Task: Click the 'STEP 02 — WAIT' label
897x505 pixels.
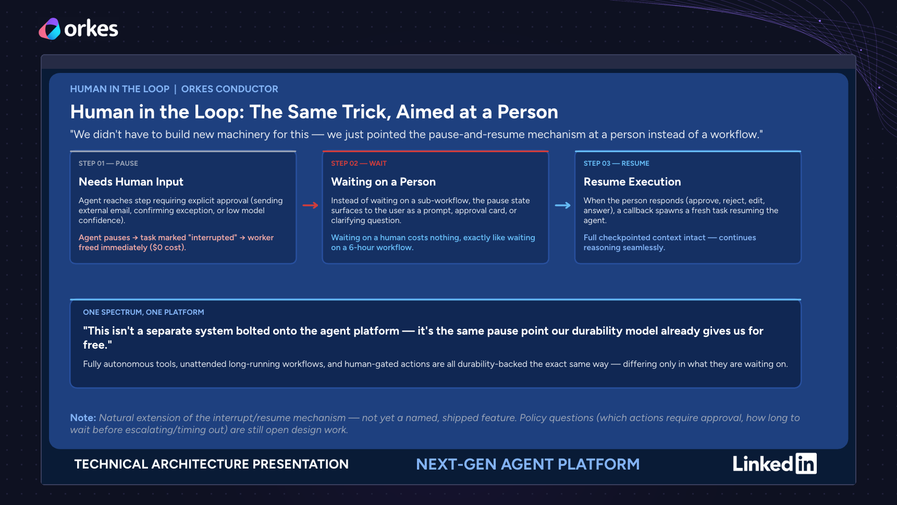Action: click(359, 164)
